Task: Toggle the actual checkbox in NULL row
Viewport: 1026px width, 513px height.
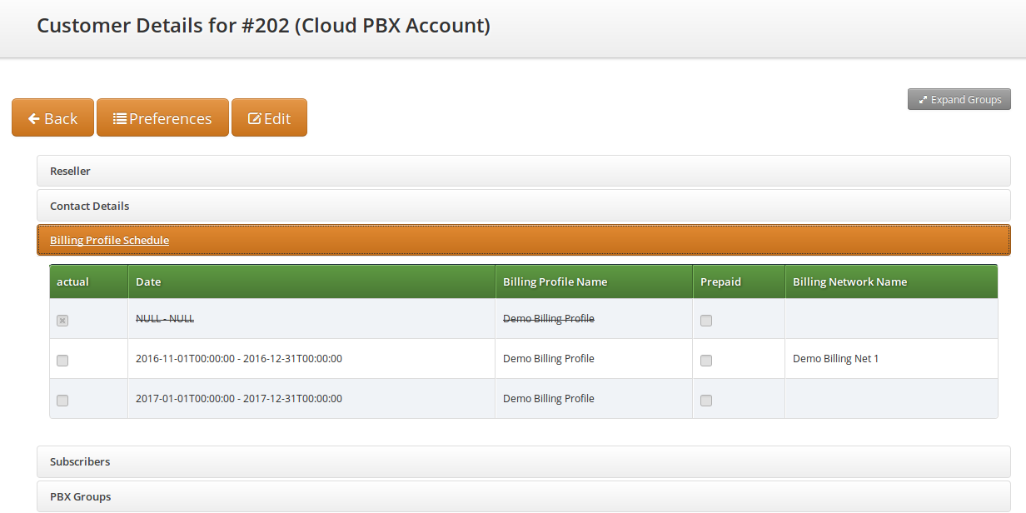Action: [62, 321]
